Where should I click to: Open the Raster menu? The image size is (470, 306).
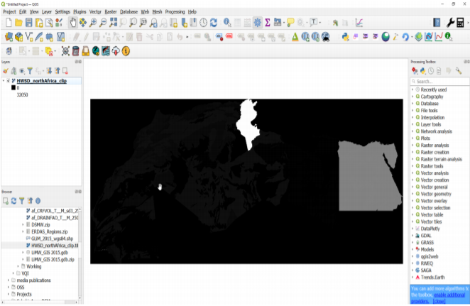(111, 11)
